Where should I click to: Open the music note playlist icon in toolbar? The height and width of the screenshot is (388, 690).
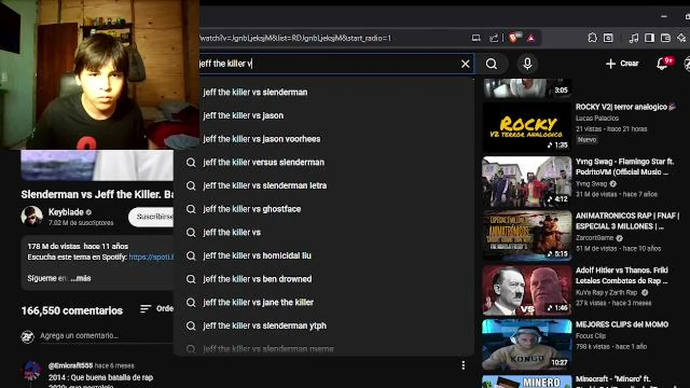[634, 38]
